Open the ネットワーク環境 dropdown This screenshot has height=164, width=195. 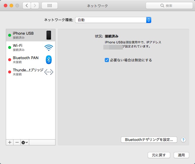pyautogui.click(x=113, y=20)
